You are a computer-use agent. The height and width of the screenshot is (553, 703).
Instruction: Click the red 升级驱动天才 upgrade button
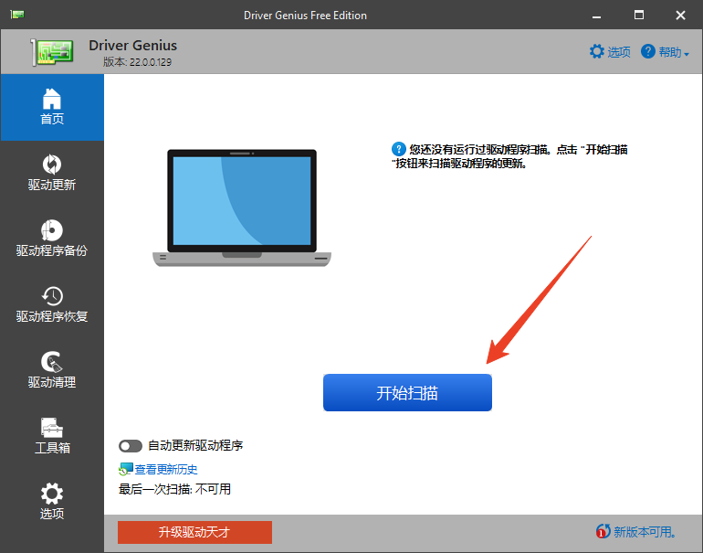[194, 532]
